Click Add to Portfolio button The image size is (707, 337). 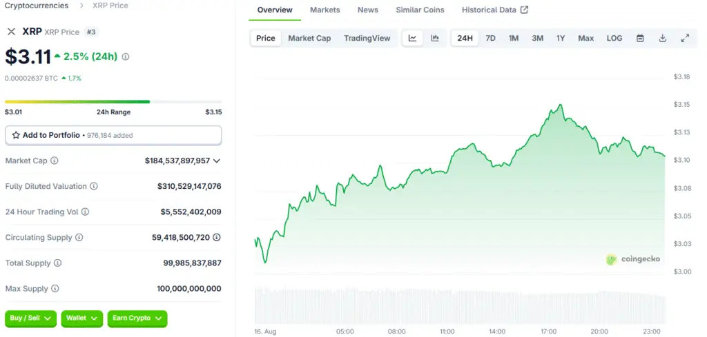[113, 136]
